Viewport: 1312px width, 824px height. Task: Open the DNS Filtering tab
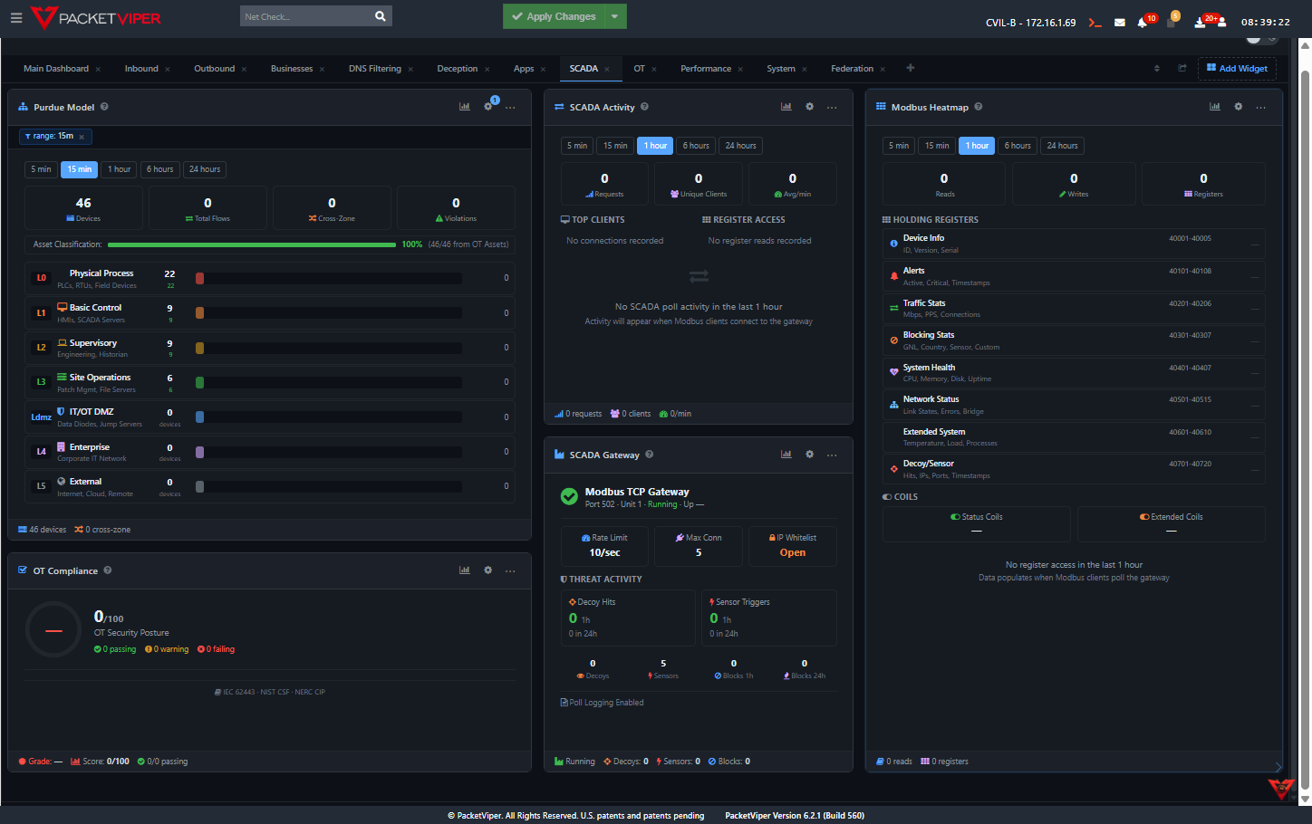[374, 68]
